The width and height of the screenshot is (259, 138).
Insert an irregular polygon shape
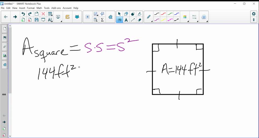pyautogui.click(x=102, y=14)
